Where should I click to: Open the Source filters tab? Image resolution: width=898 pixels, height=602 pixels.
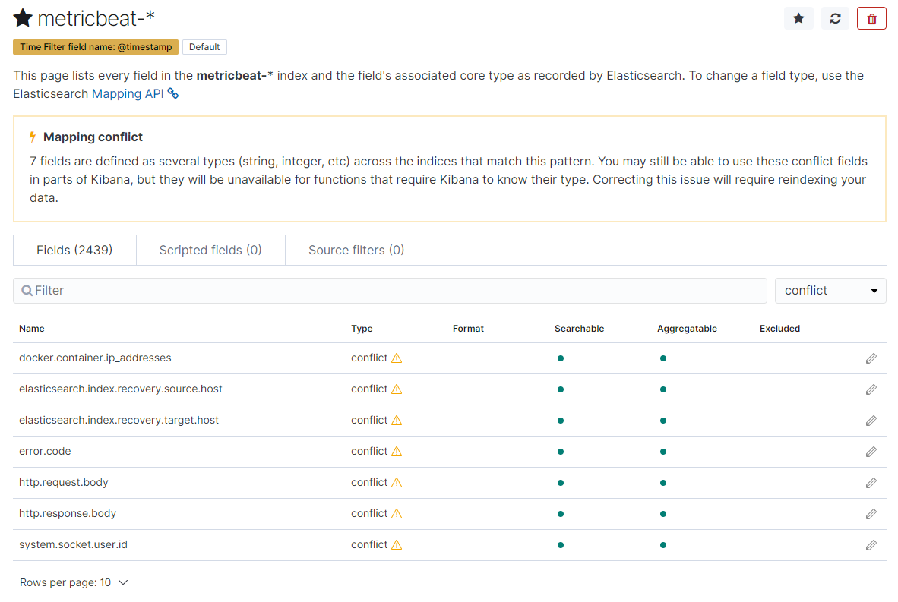tap(356, 251)
